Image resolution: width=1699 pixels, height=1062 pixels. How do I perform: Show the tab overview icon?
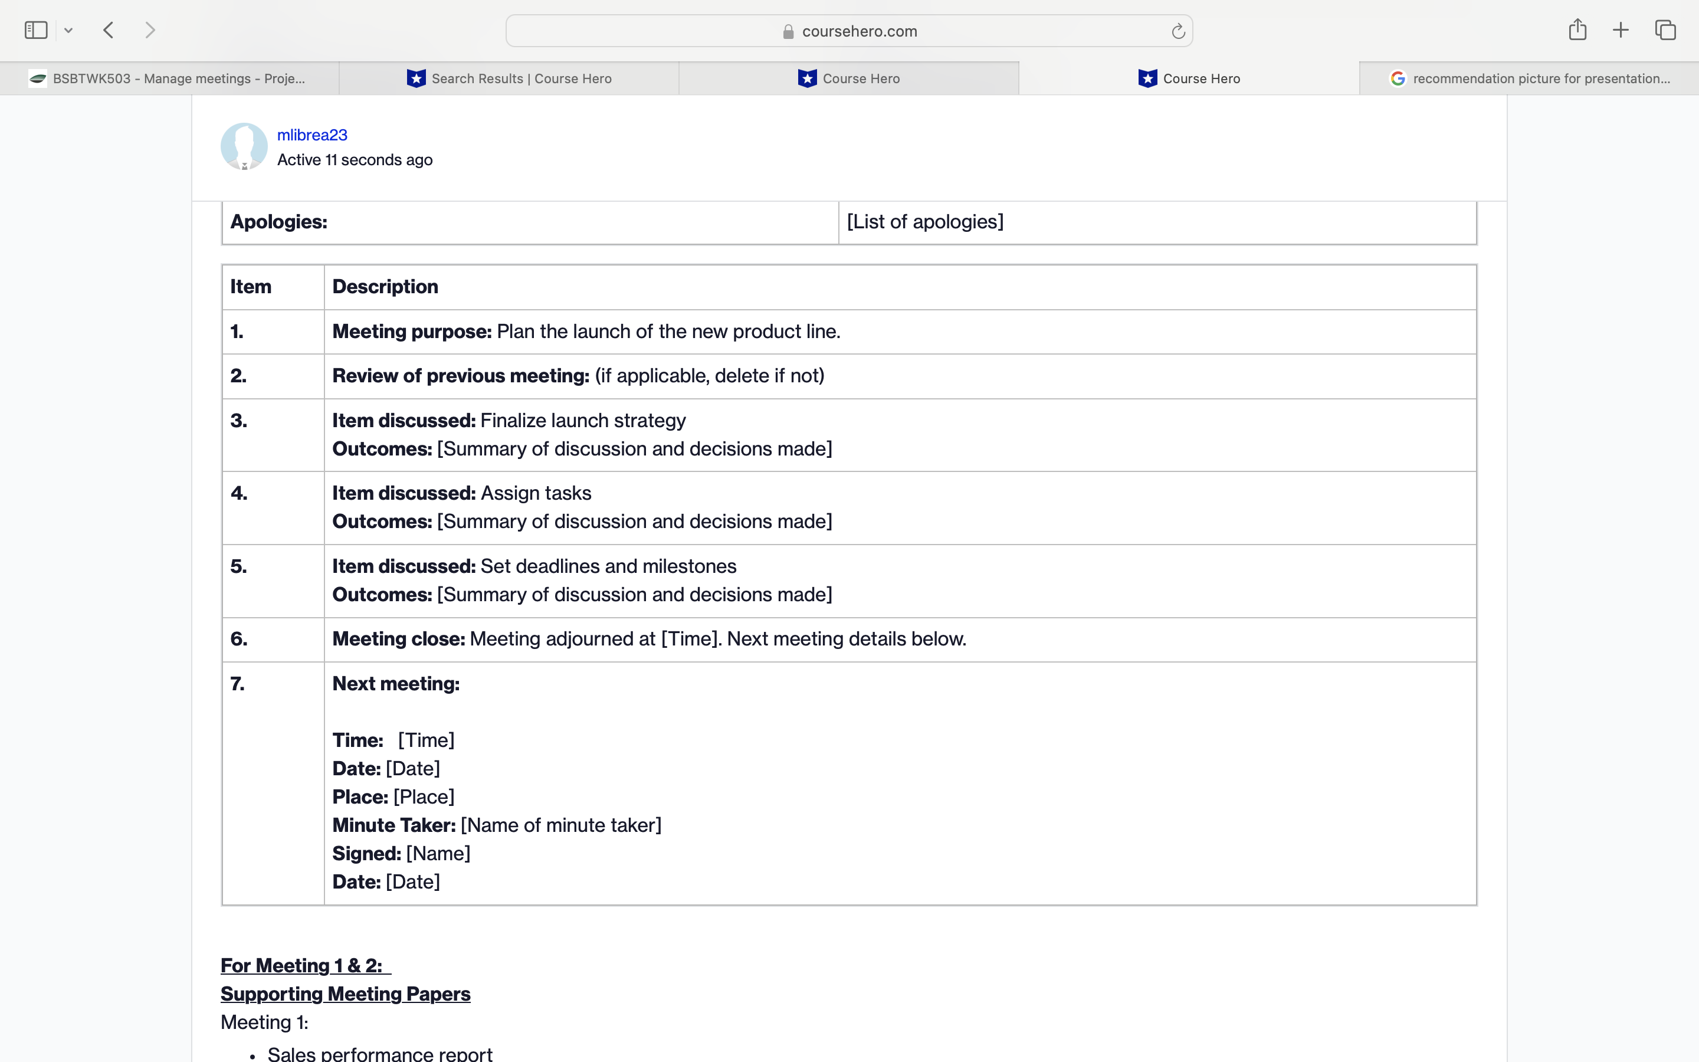click(1665, 30)
